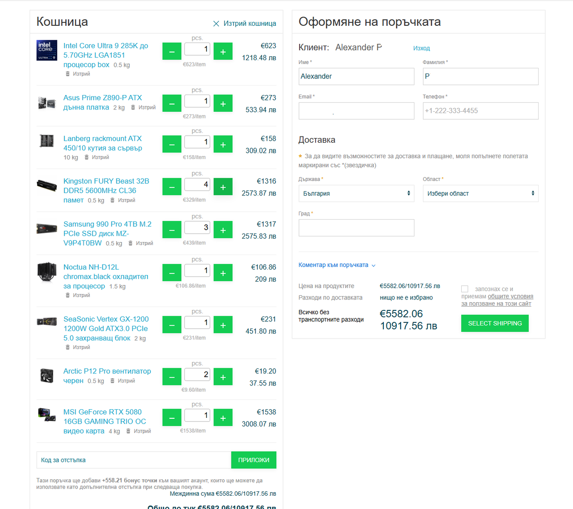
Task: Delete Samsung 990 Pro SSD via trash icon
Action: coord(130,243)
